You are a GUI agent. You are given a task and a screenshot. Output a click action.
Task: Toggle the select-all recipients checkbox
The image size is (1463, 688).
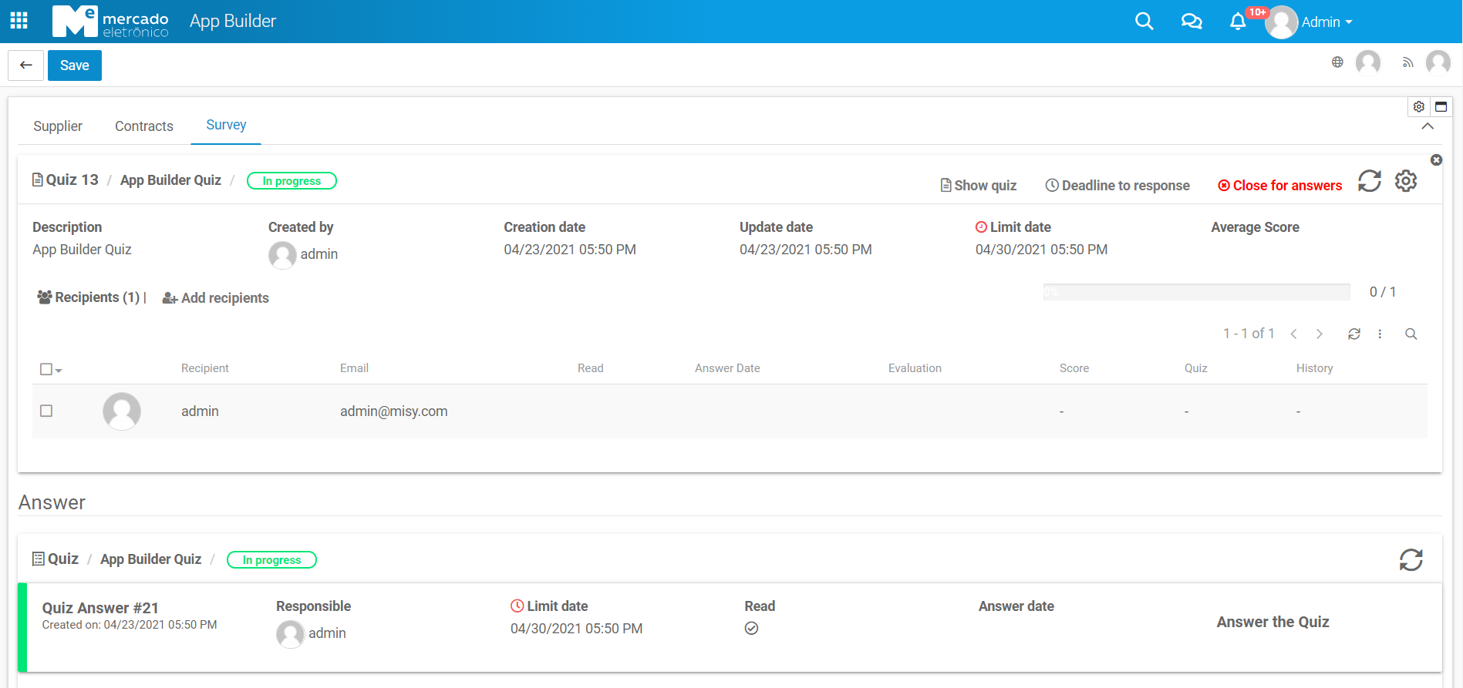pos(46,369)
